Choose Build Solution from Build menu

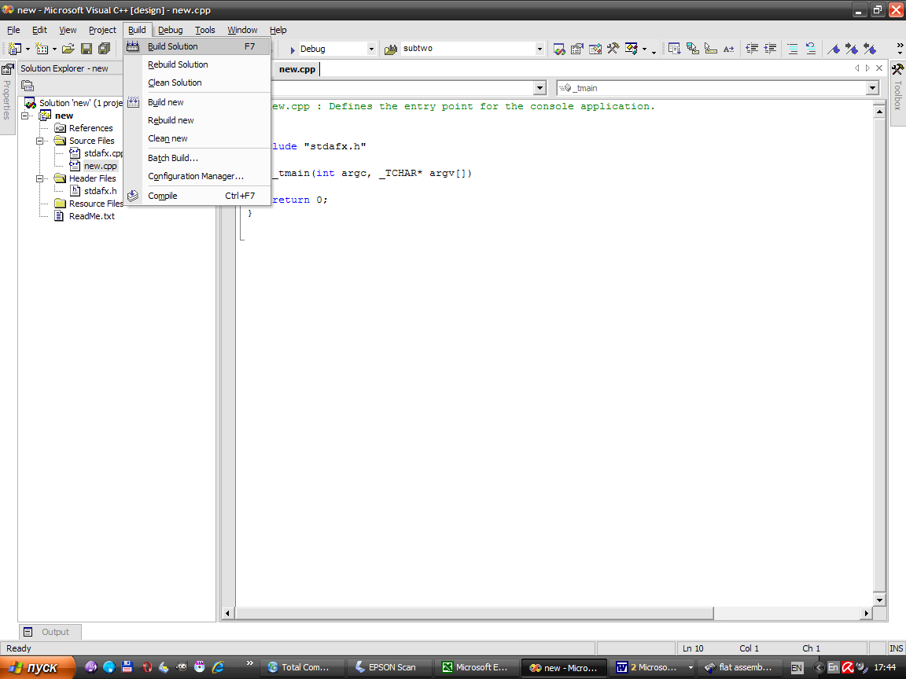(197, 46)
